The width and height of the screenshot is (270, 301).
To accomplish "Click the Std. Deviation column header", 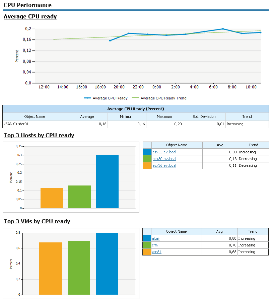I will pos(204,117).
